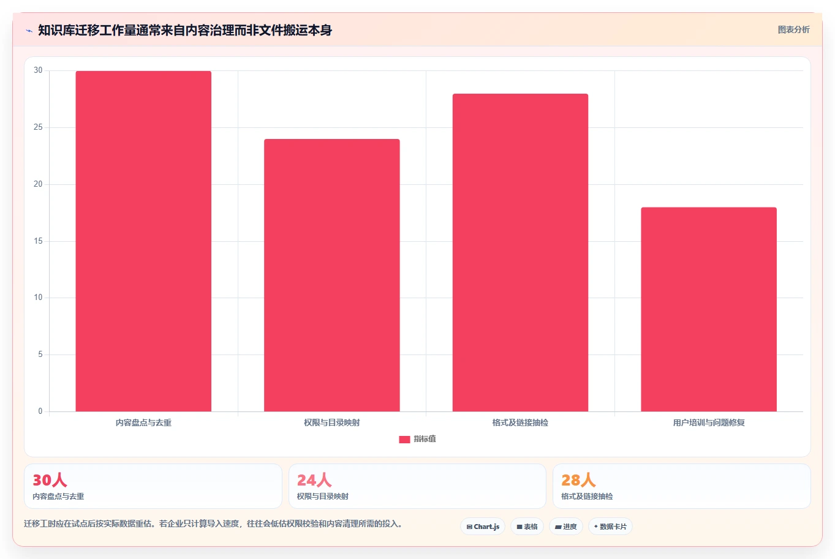Image resolution: width=835 pixels, height=559 pixels.
Task: Click the x-axis label 用户培训与问题修复
Action: coord(709,422)
